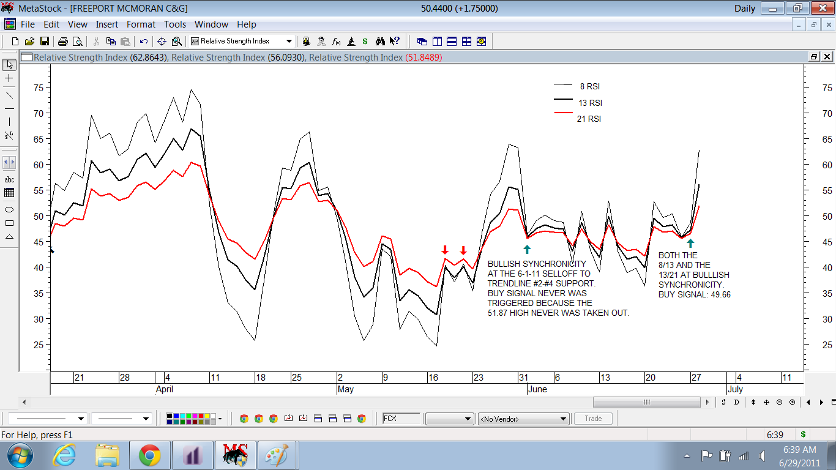Open the Relative Strength Index indicator dropdown
The width and height of the screenshot is (836, 470).
[x=289, y=42]
